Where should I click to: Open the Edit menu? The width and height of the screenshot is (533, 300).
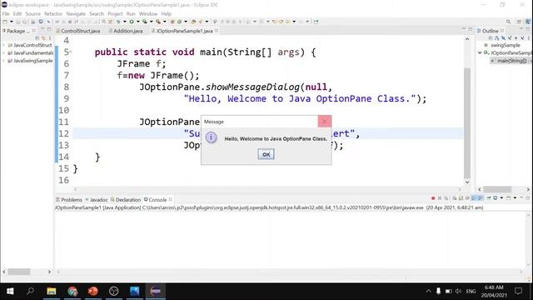(x=17, y=14)
